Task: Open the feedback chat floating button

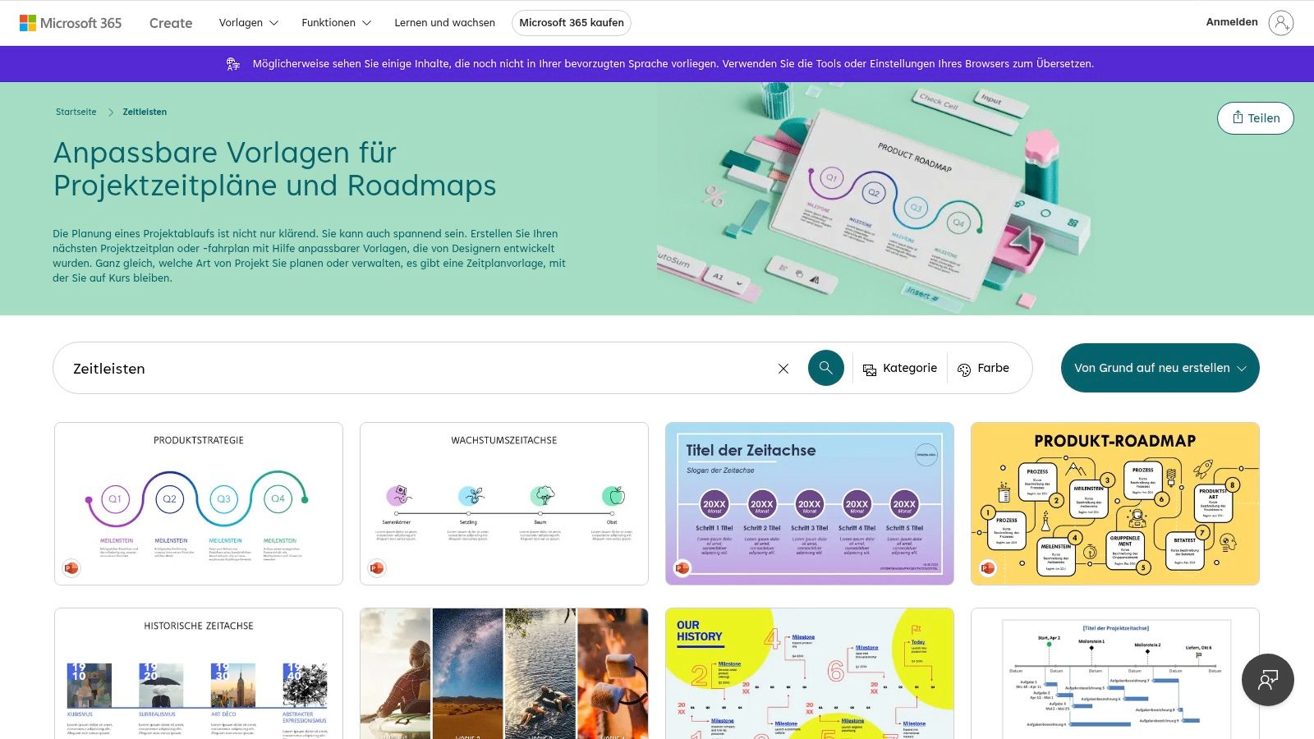Action: 1268,680
